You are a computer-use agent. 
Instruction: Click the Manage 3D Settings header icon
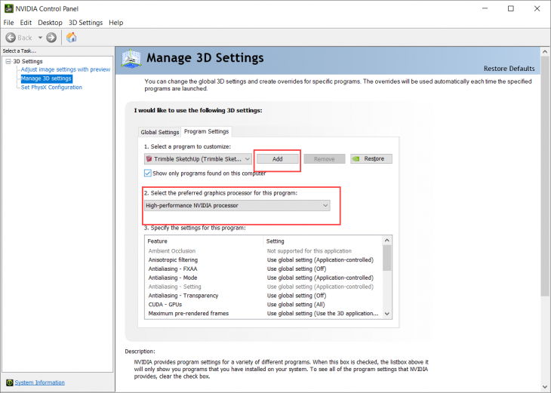click(131, 59)
